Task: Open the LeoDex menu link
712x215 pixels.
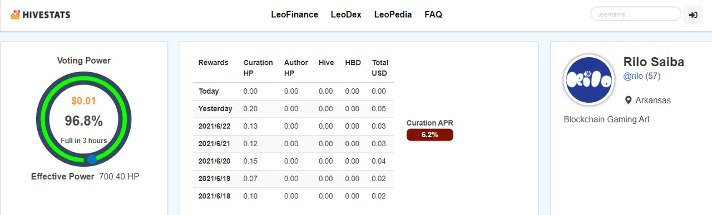Action: 346,14
